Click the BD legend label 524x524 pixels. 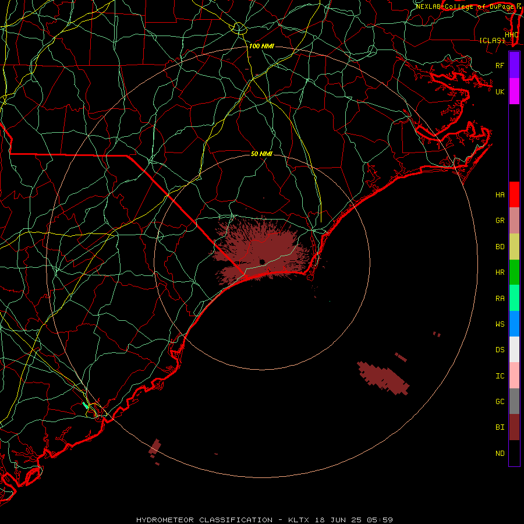500,247
